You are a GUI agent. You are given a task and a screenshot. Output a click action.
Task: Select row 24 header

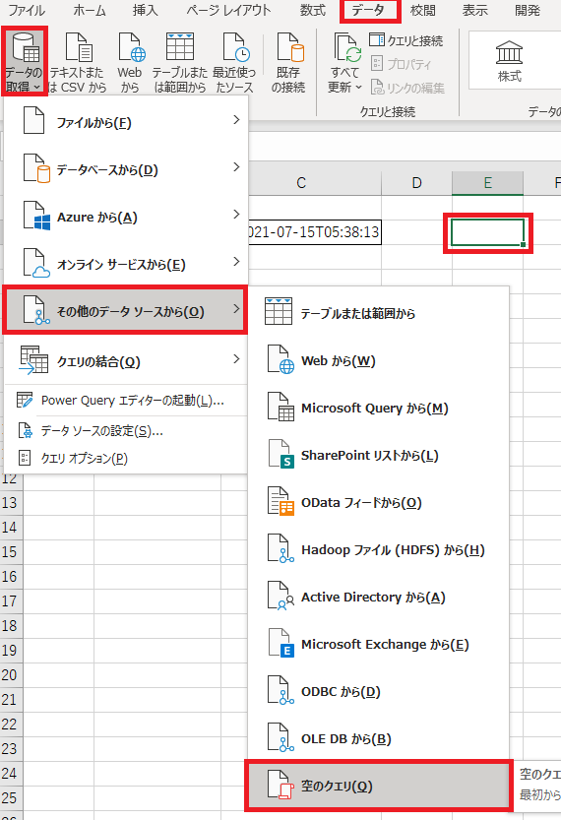click(10, 773)
